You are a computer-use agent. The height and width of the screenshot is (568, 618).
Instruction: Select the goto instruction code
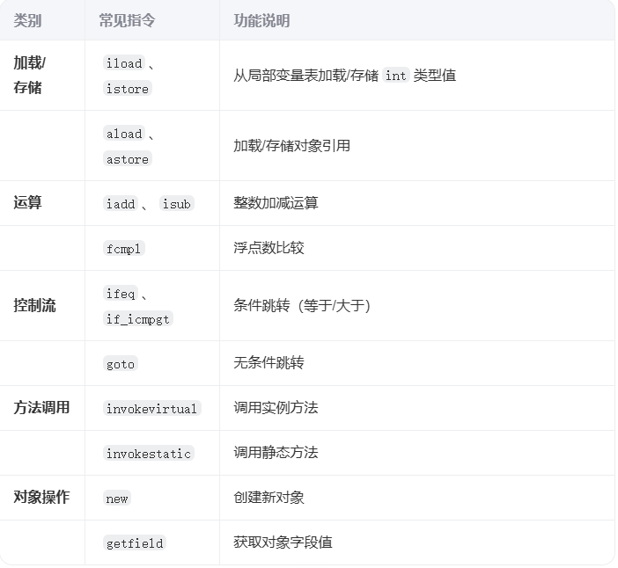pyautogui.click(x=121, y=363)
